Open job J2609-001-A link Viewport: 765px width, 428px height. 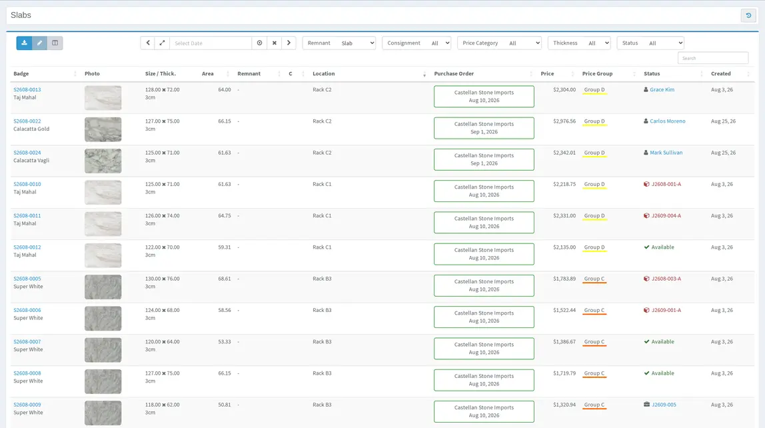coord(666,311)
